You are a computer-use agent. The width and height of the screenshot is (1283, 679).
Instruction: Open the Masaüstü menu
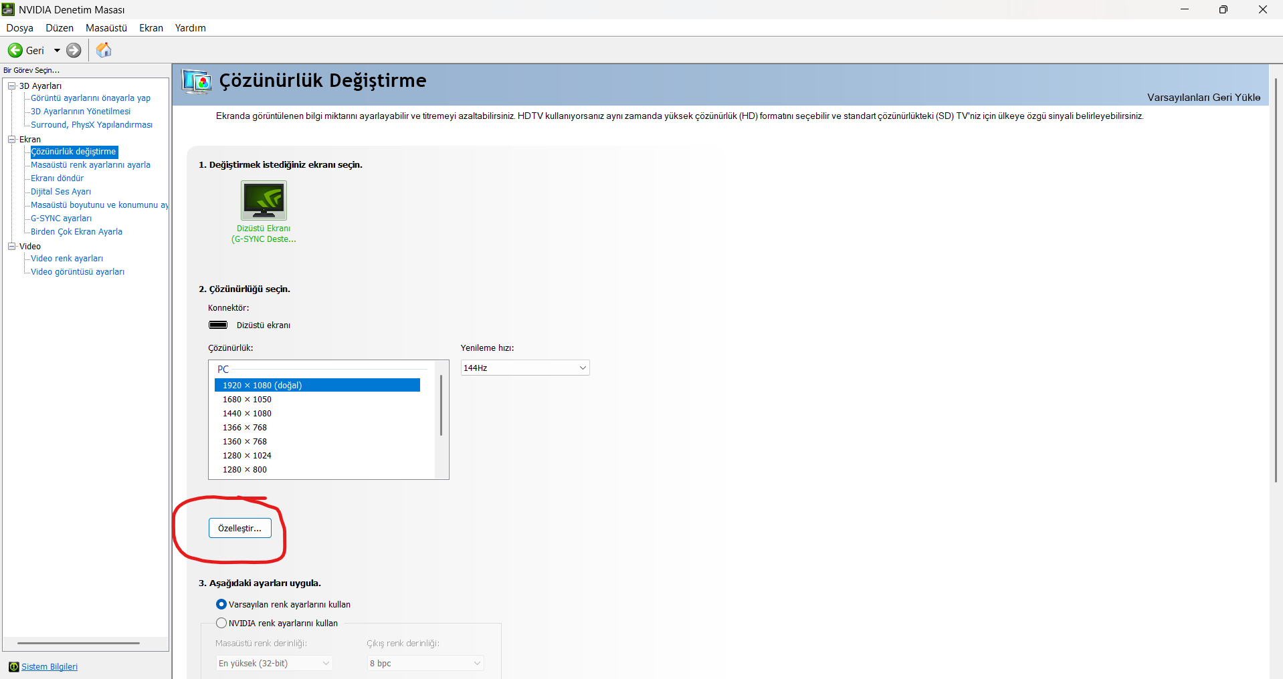coord(106,28)
